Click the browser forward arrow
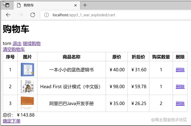This screenshot has height=126, width=191. pyautogui.click(x=21, y=15)
